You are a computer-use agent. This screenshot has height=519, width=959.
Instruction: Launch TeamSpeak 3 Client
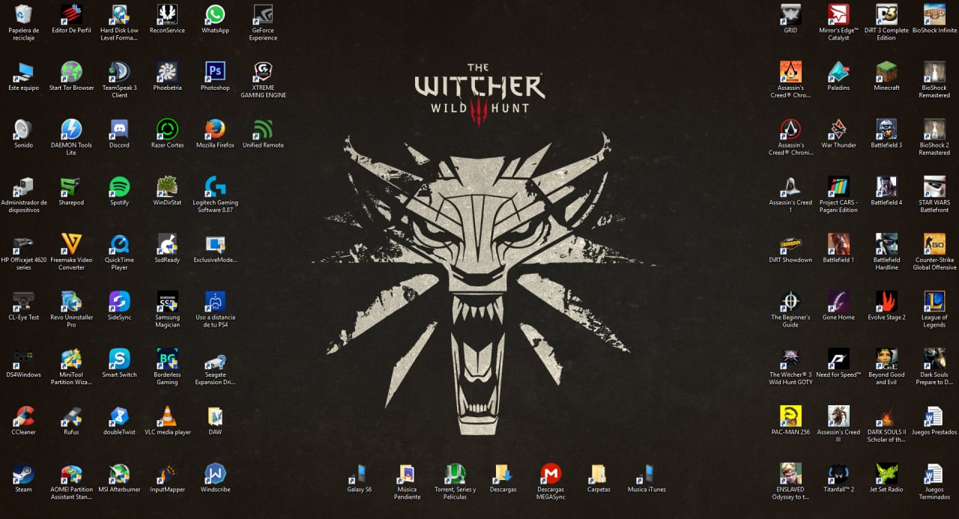119,72
